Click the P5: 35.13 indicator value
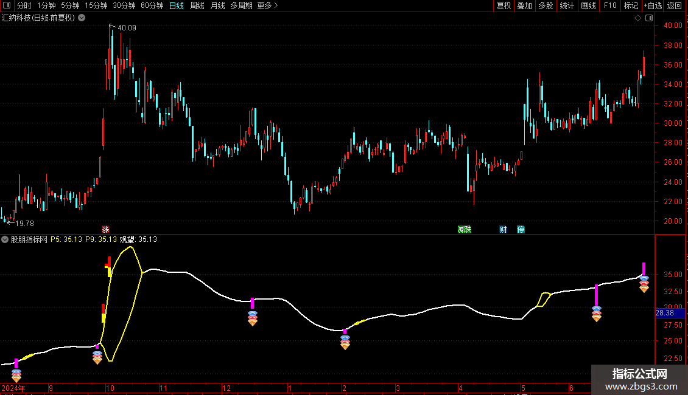688x395 pixels. [x=66, y=239]
